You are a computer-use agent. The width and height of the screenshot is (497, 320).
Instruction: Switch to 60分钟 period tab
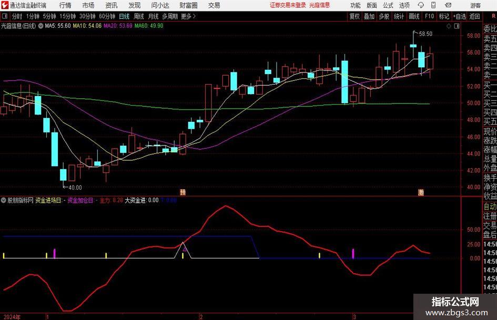(x=107, y=16)
